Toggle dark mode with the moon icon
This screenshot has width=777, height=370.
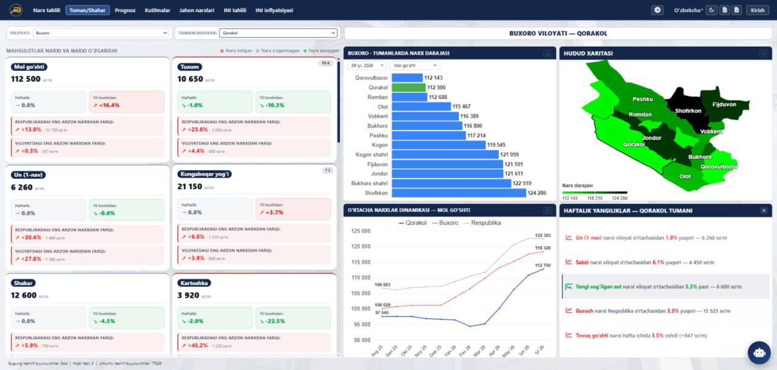click(712, 10)
